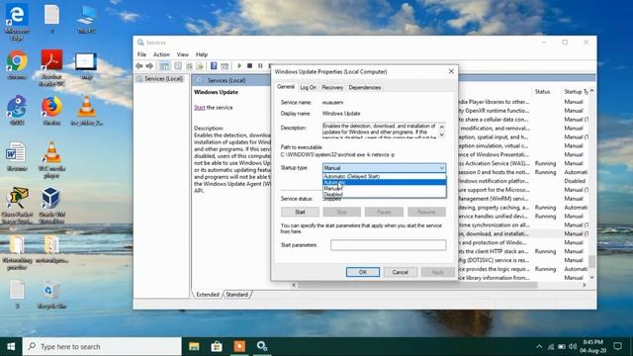This screenshot has width=633, height=356.
Task: Open the Word document desktop icon
Action: pyautogui.click(x=16, y=156)
